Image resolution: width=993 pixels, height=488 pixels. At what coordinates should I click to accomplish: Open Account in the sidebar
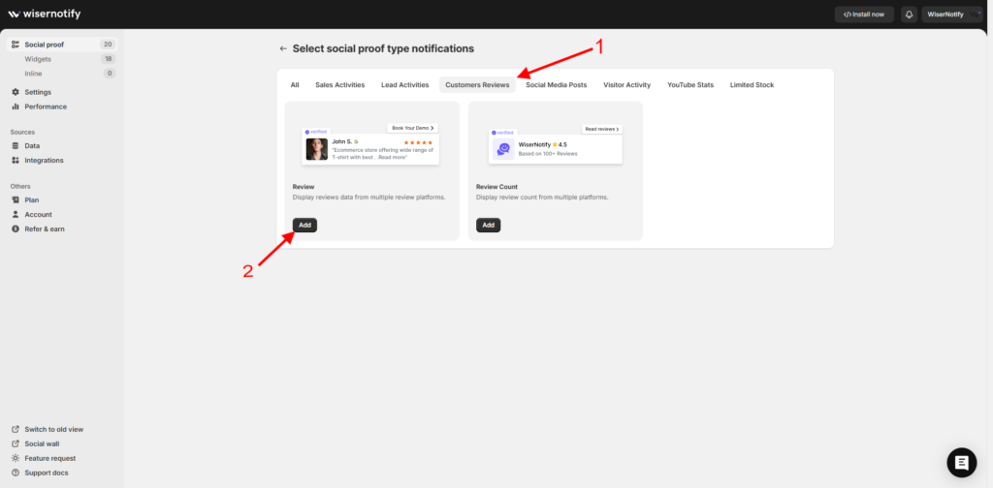point(38,215)
